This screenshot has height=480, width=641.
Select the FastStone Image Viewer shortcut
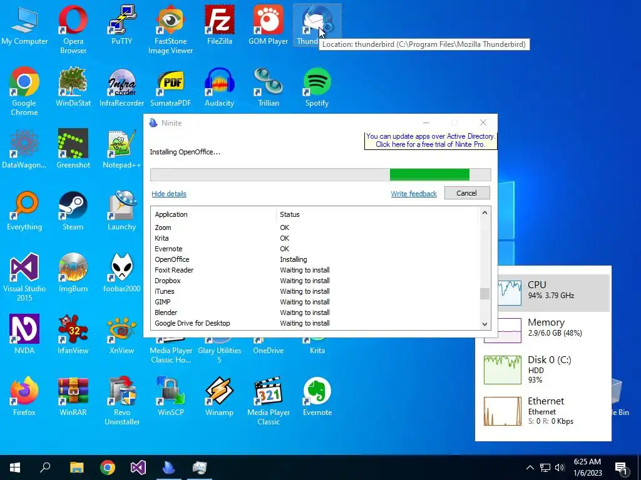tap(170, 29)
